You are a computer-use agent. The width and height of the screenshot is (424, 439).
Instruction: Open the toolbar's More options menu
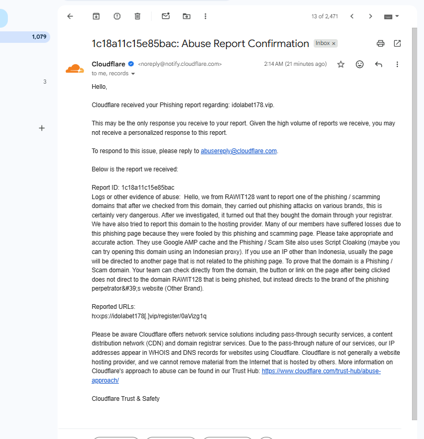[205, 16]
